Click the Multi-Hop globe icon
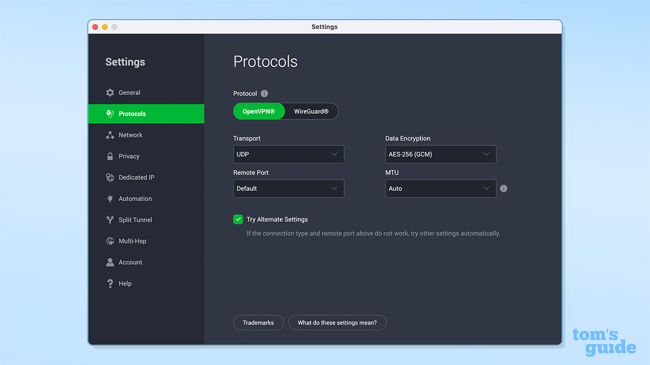 pos(110,241)
